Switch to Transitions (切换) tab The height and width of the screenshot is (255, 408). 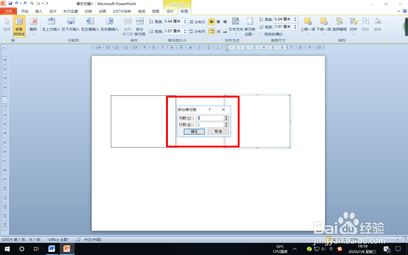click(x=89, y=11)
